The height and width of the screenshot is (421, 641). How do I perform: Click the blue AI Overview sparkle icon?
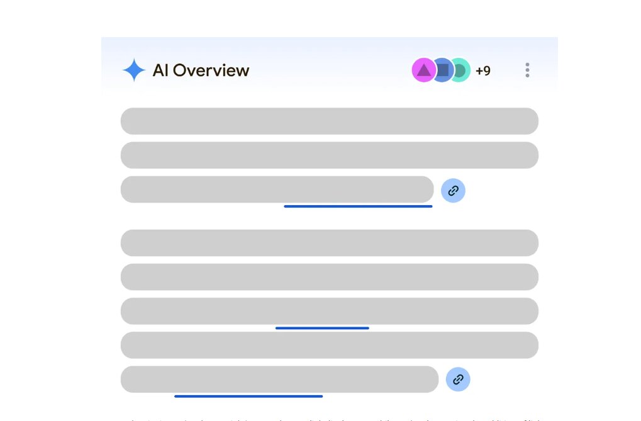(x=134, y=70)
